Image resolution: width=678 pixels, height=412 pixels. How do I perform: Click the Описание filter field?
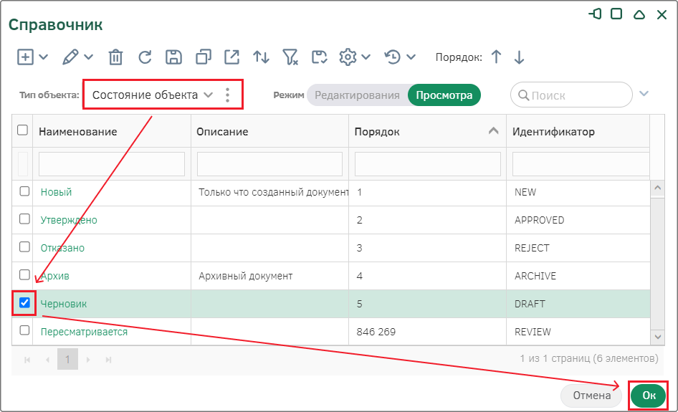269,164
